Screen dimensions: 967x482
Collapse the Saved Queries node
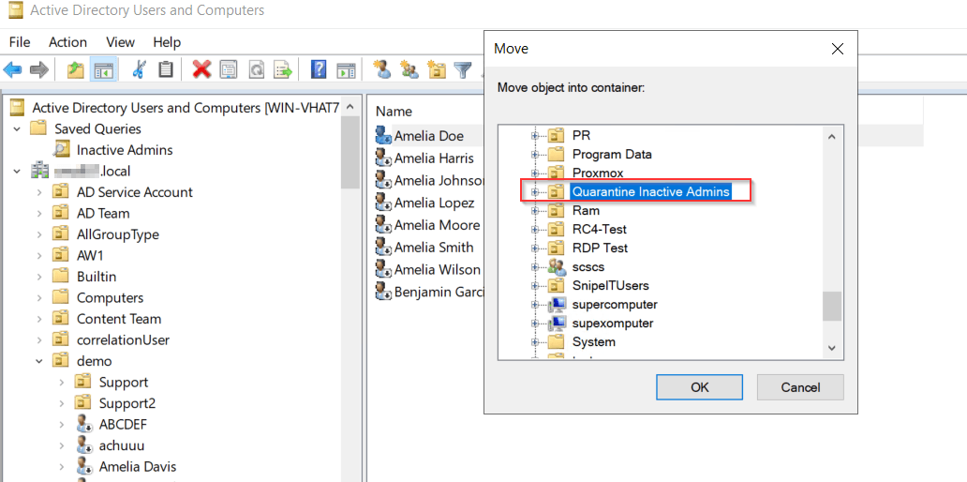point(17,129)
